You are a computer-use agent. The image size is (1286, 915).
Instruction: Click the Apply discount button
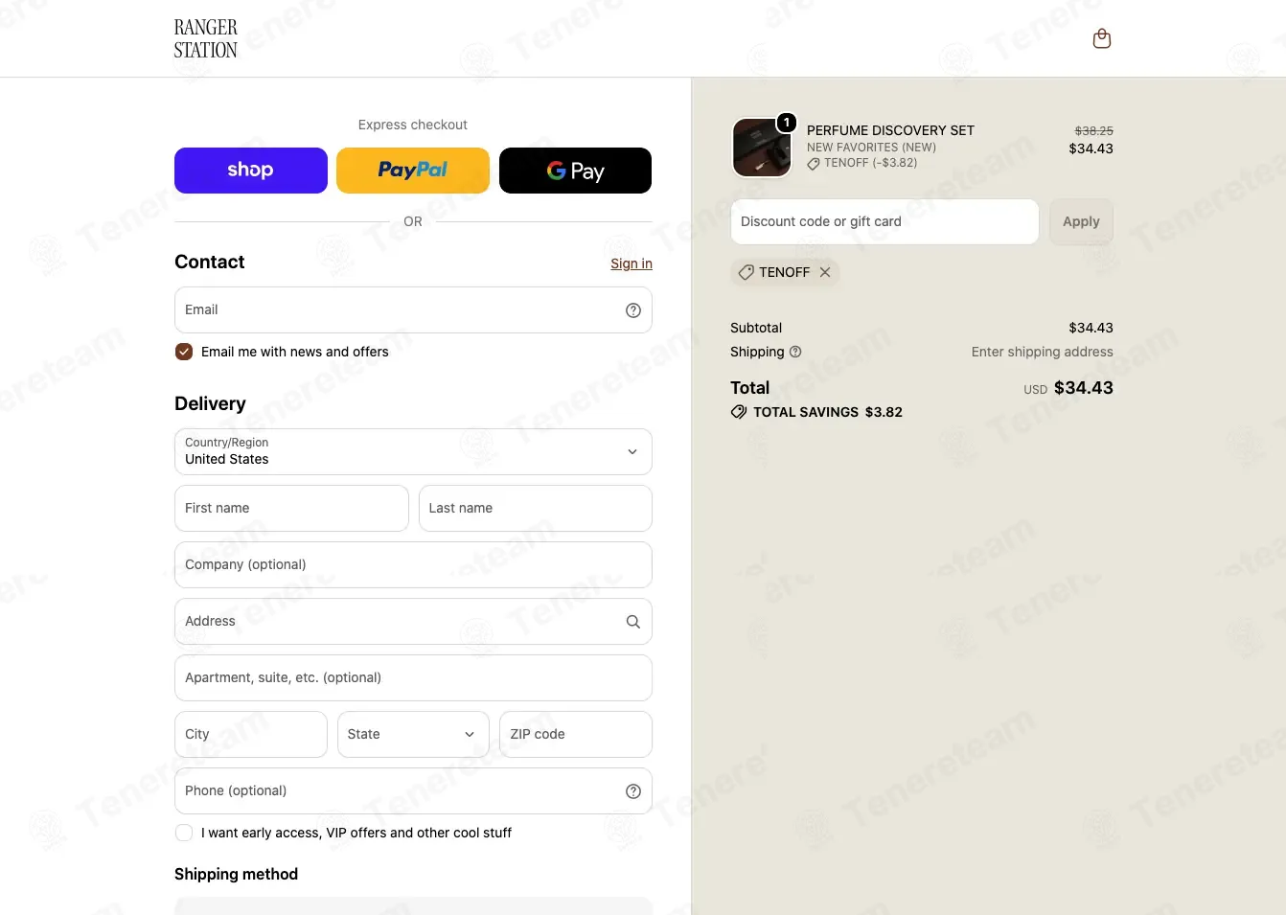coord(1081,221)
